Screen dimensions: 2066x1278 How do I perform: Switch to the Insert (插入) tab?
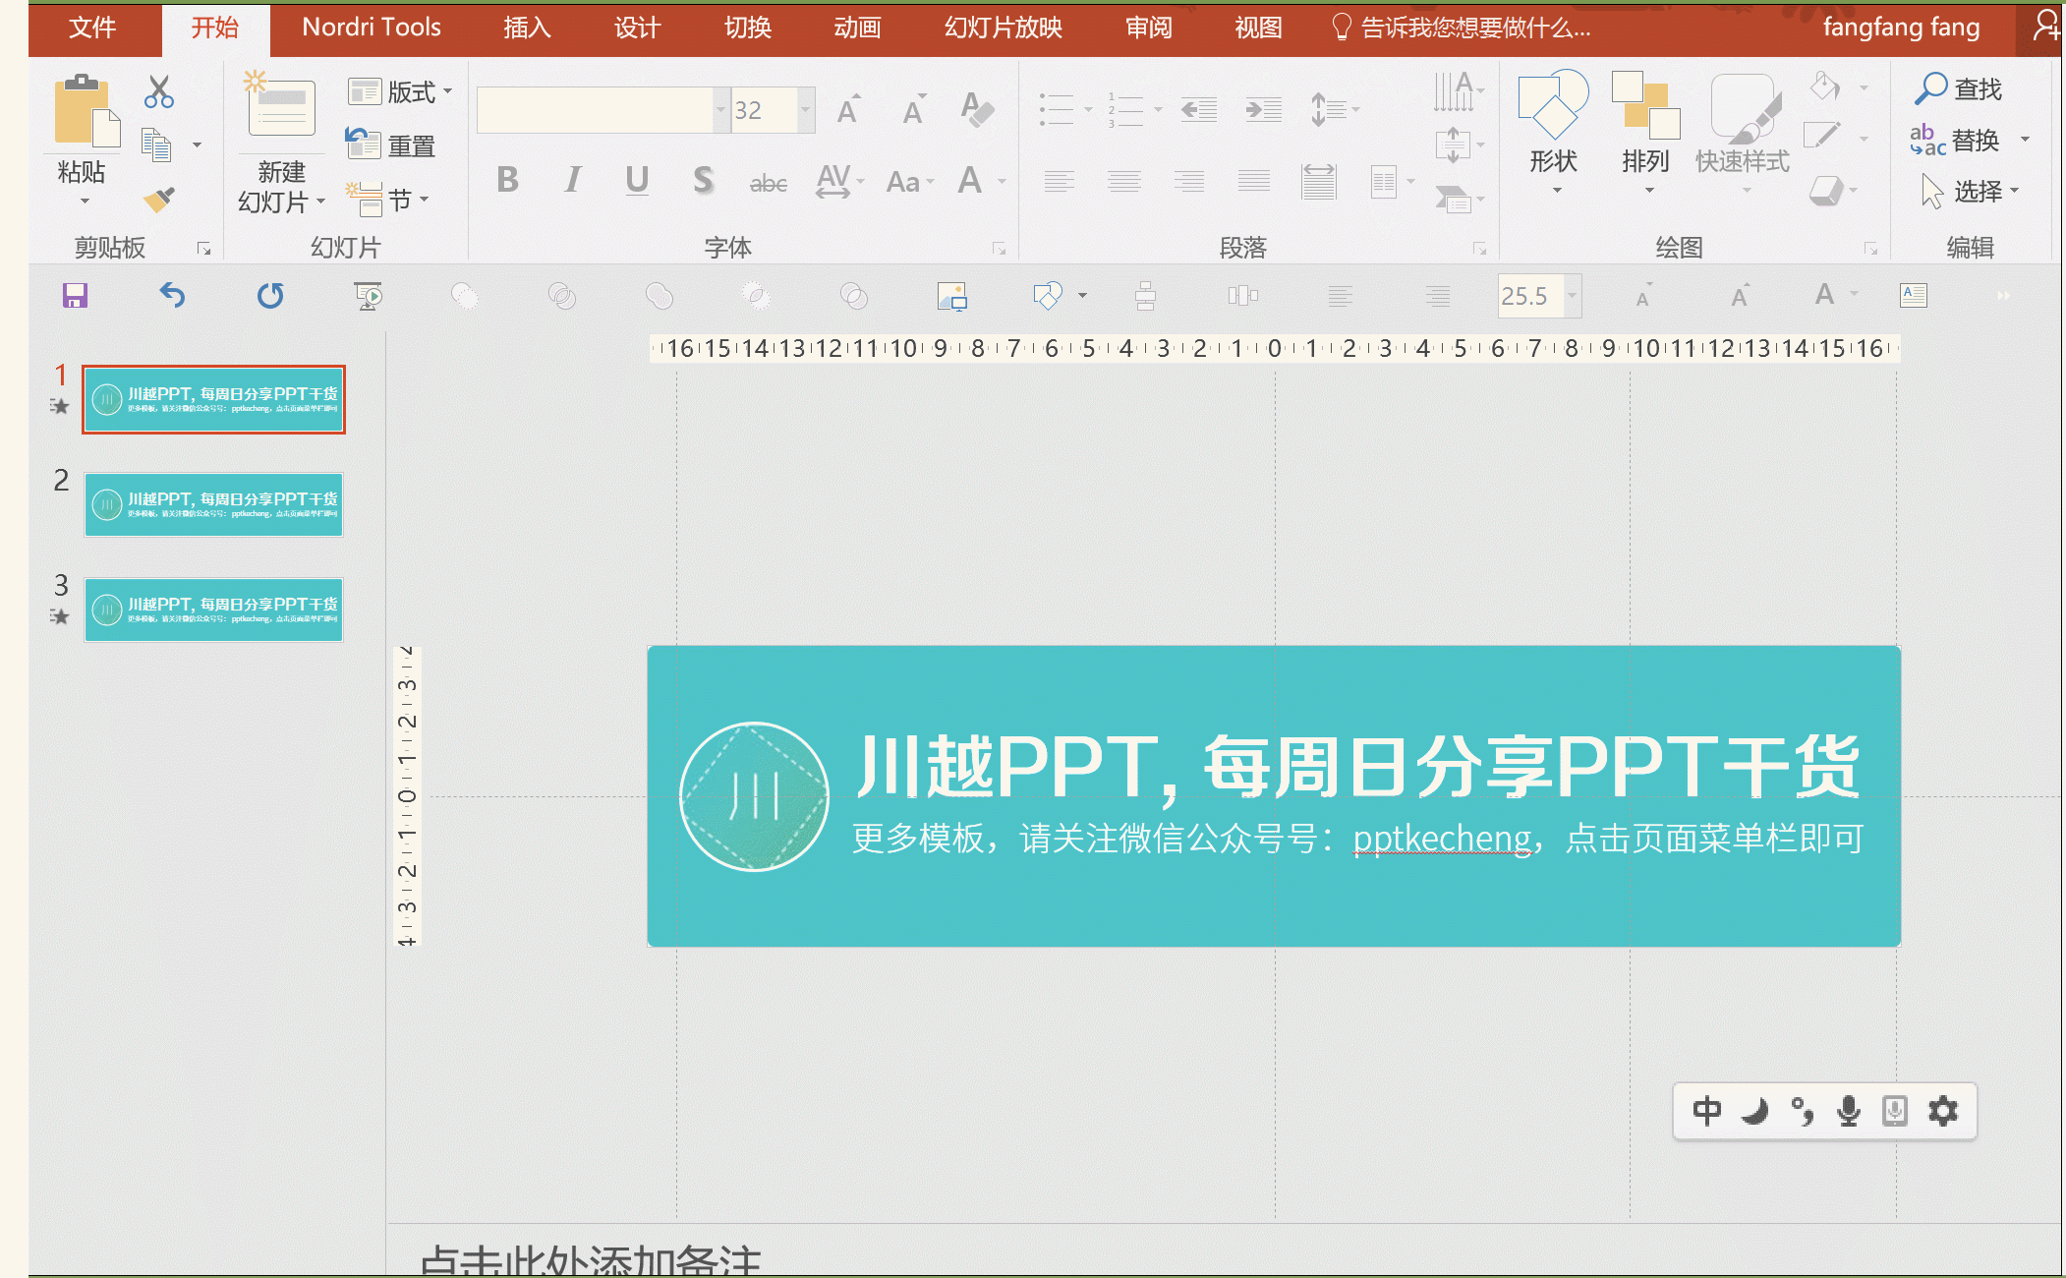tap(527, 28)
